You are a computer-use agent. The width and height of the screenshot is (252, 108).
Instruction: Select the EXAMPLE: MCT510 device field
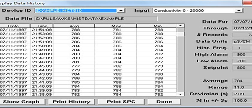pos(76,11)
